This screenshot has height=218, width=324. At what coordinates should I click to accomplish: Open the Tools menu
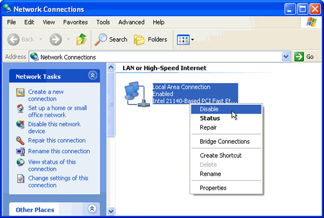(x=103, y=22)
